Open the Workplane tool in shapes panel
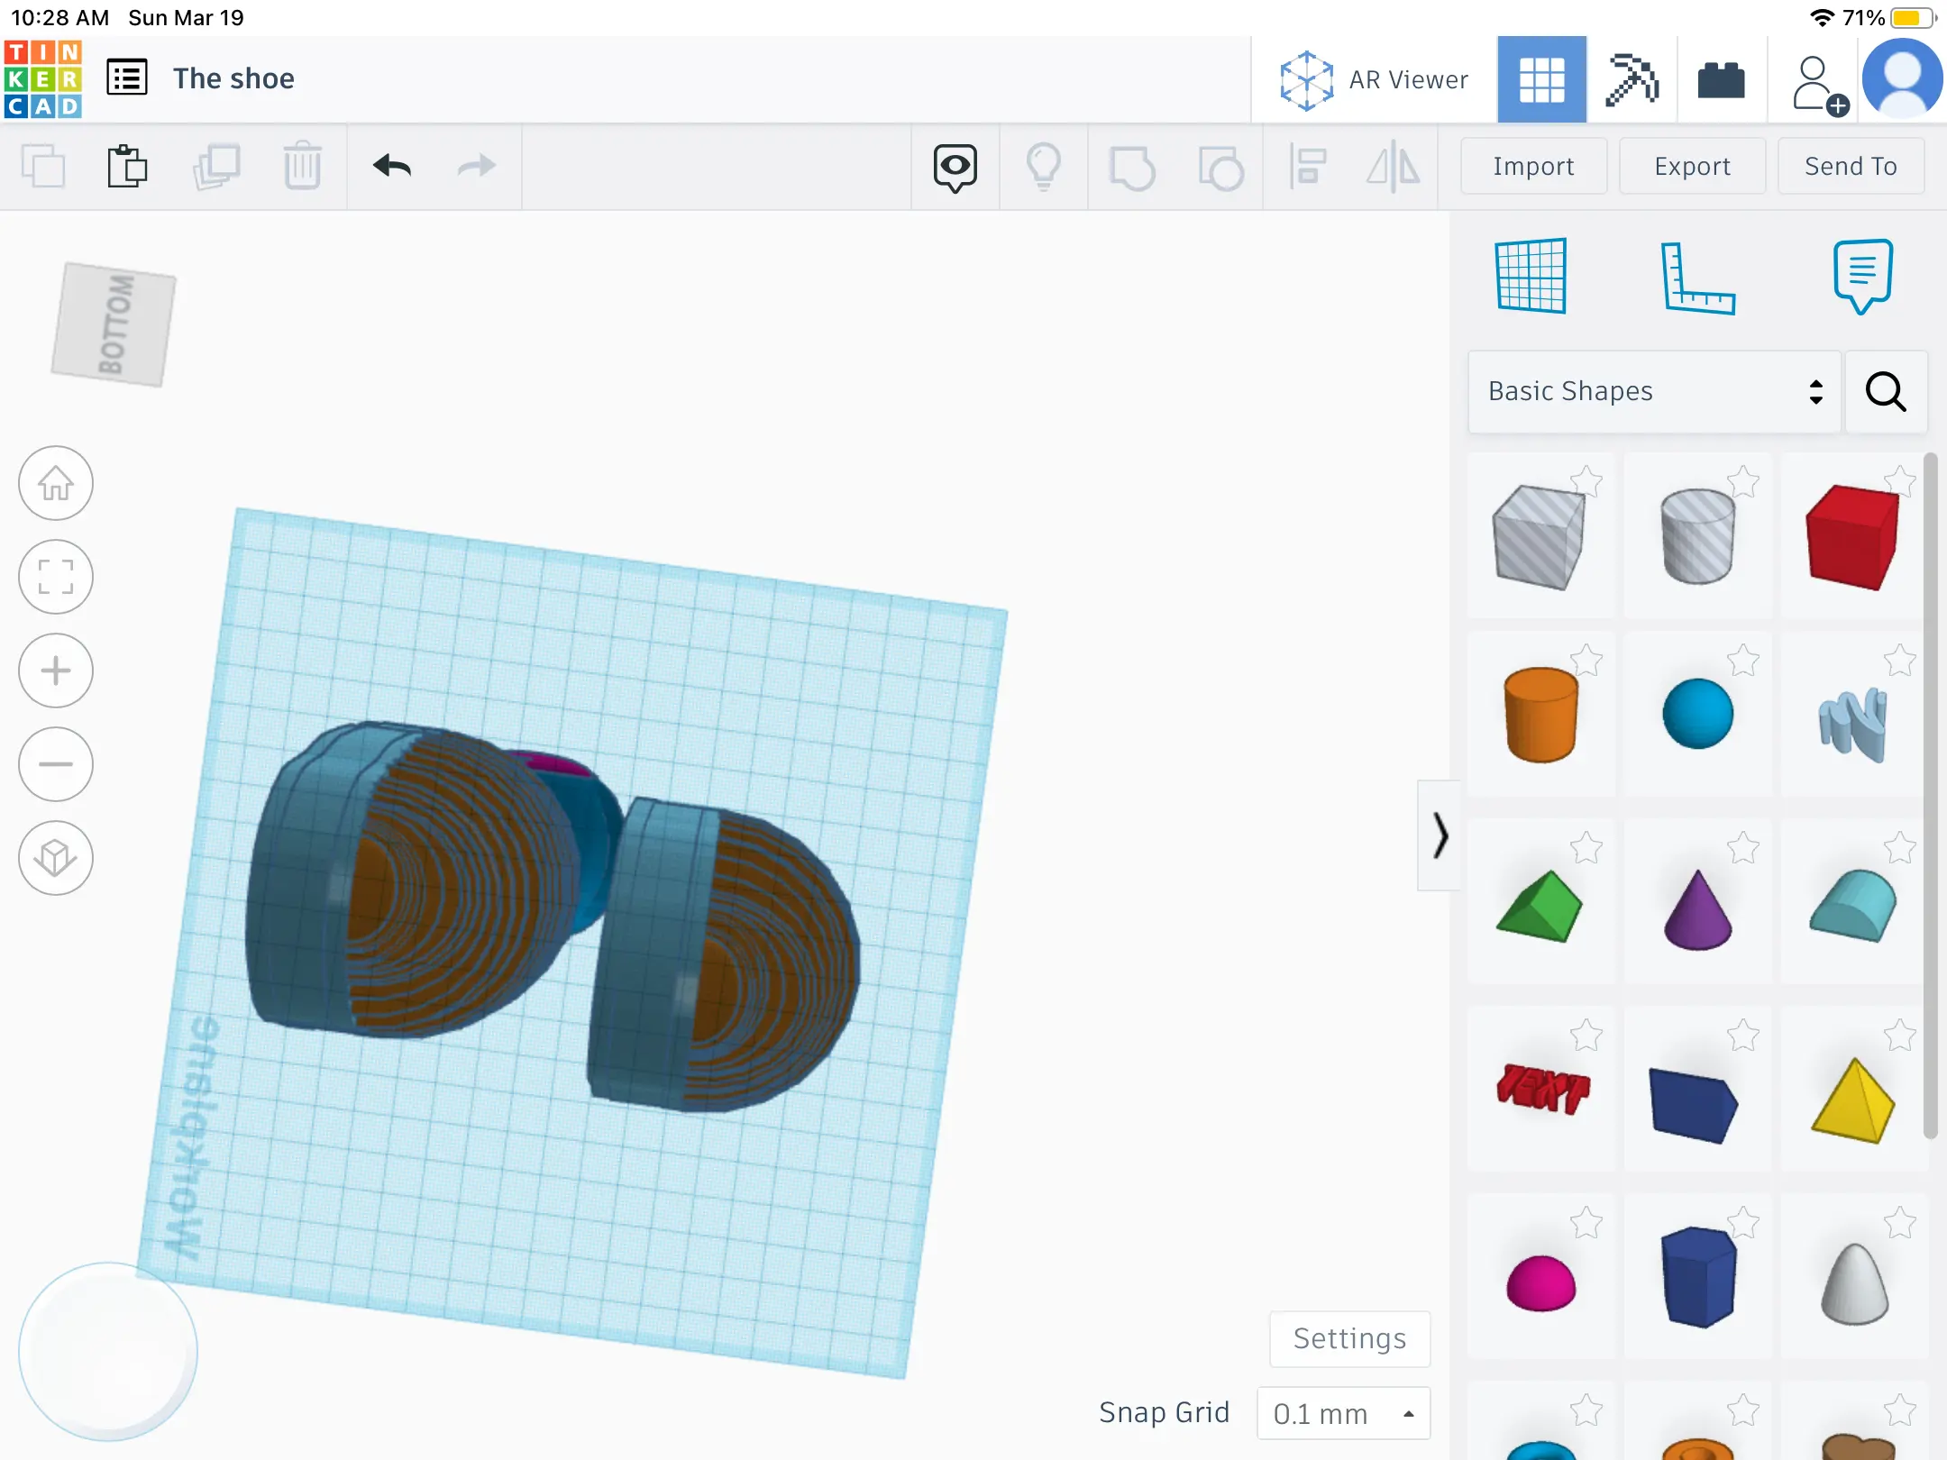1947x1460 pixels. pyautogui.click(x=1531, y=276)
